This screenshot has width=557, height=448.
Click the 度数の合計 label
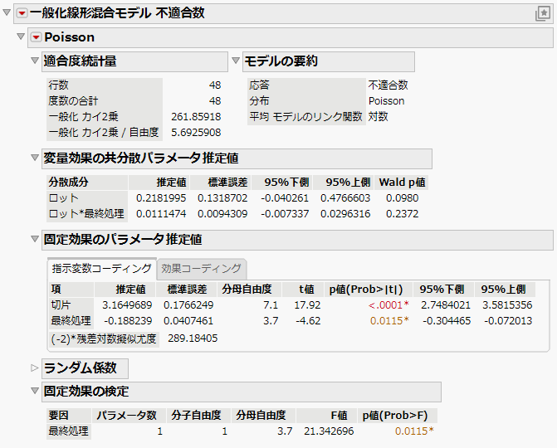(x=73, y=101)
